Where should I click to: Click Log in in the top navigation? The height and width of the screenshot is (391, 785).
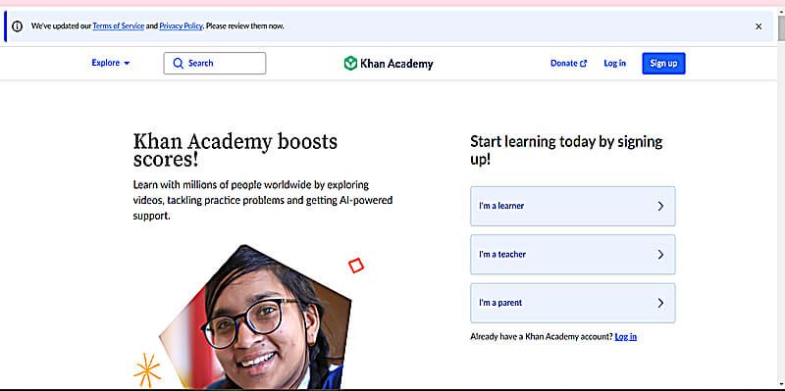tap(615, 63)
